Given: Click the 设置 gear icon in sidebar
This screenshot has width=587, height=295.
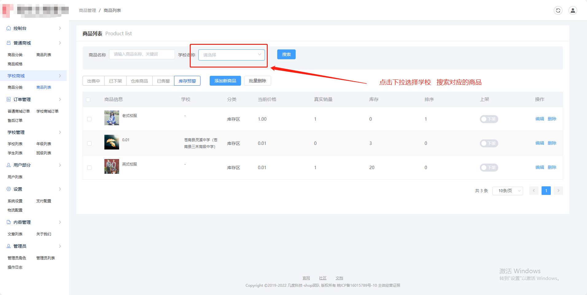Looking at the screenshot, I should 9,189.
